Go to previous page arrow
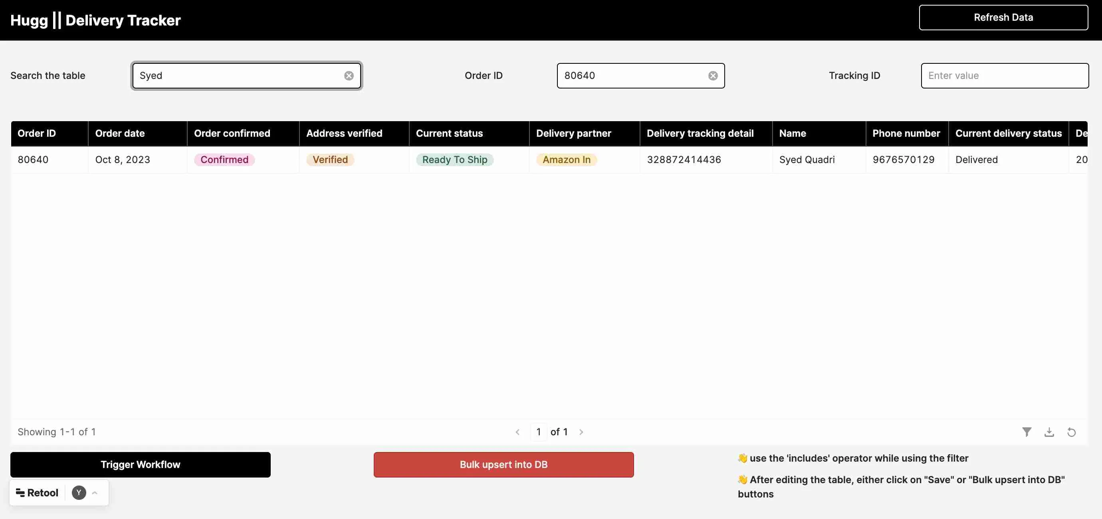The height and width of the screenshot is (519, 1102). pos(517,432)
